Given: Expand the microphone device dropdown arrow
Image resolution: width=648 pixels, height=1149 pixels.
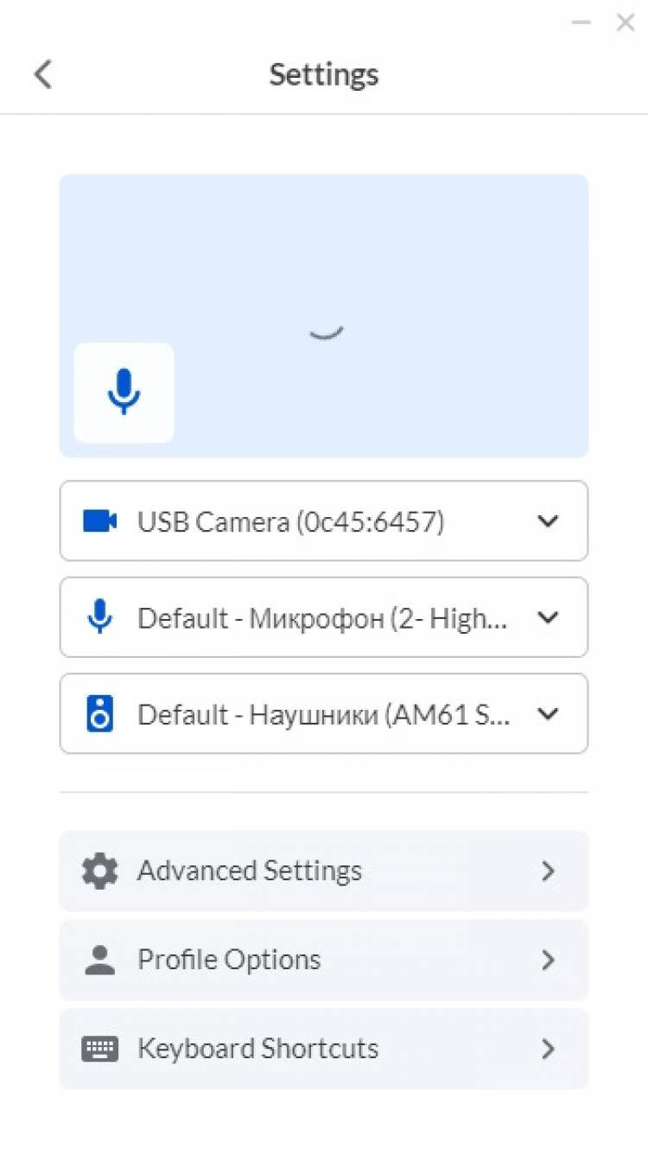Looking at the screenshot, I should pos(548,617).
